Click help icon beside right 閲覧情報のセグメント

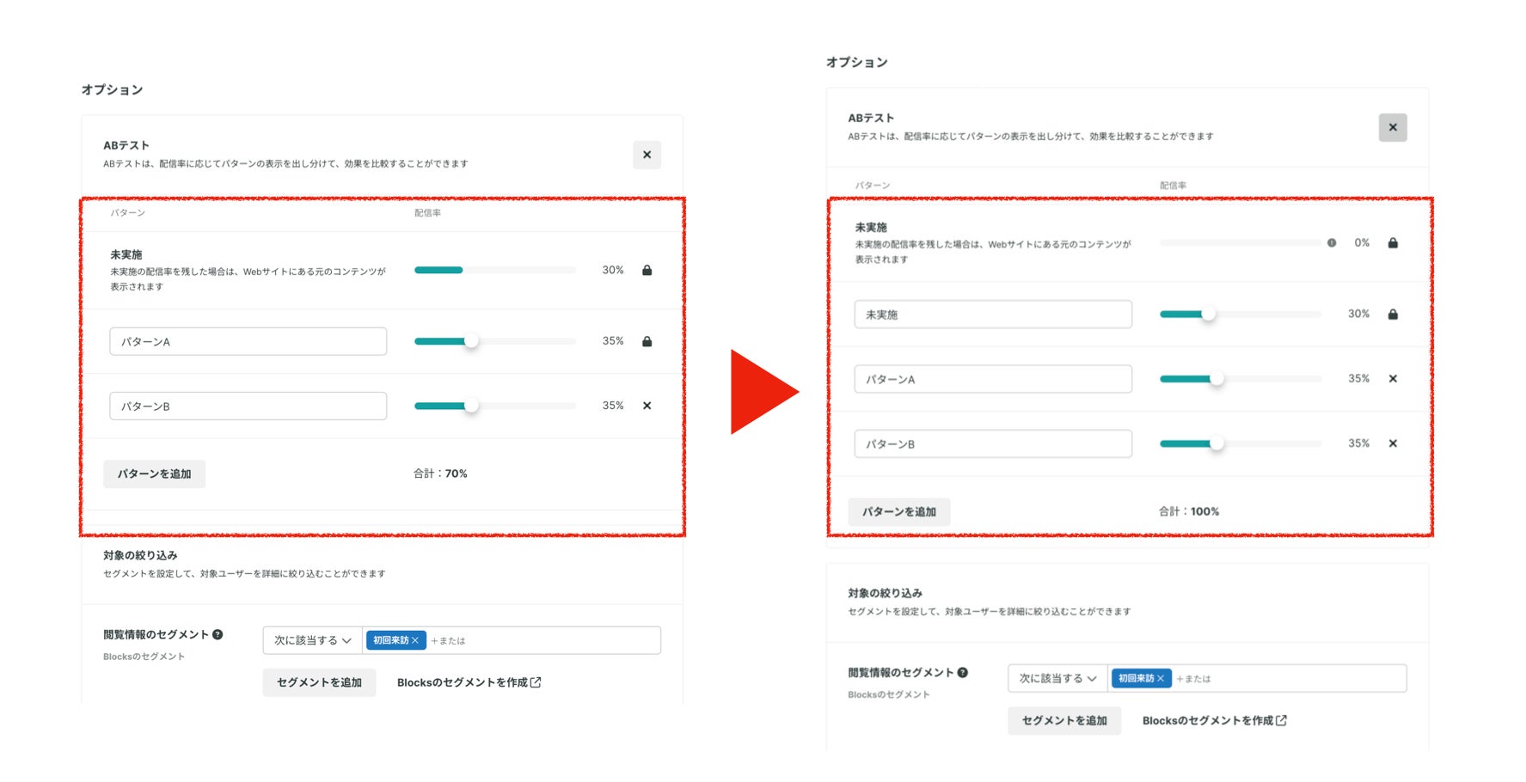tap(963, 672)
